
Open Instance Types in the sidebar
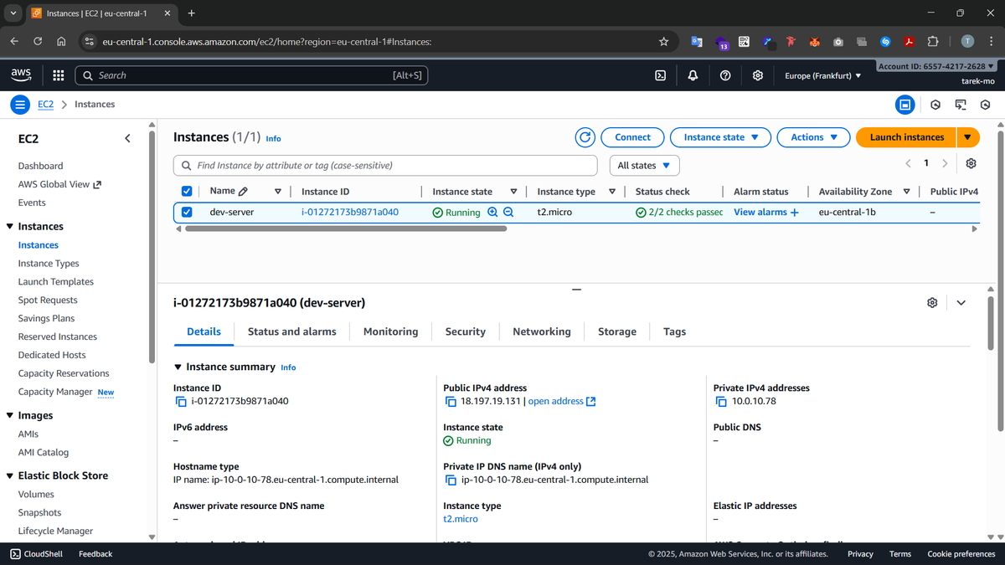coord(49,264)
